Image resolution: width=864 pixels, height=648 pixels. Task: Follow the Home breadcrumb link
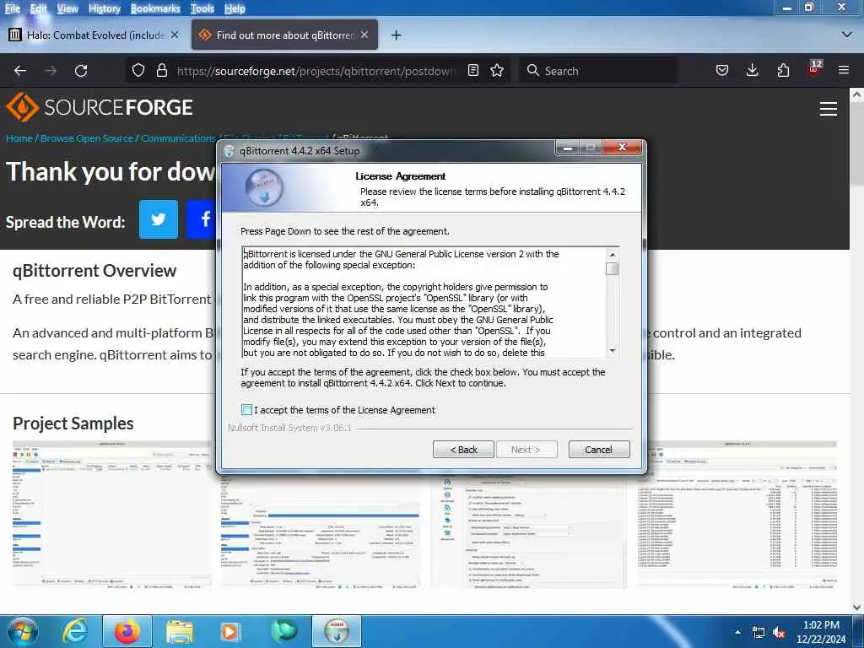(x=19, y=138)
